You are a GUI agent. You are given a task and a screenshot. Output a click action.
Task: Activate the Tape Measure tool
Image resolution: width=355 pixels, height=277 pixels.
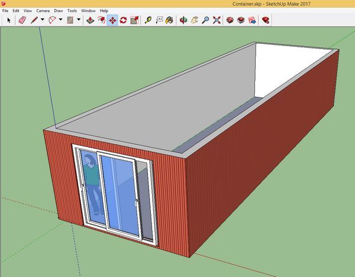coord(148,20)
